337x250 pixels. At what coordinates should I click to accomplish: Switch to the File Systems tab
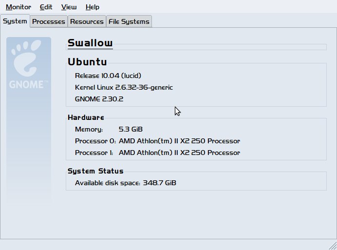(129, 21)
